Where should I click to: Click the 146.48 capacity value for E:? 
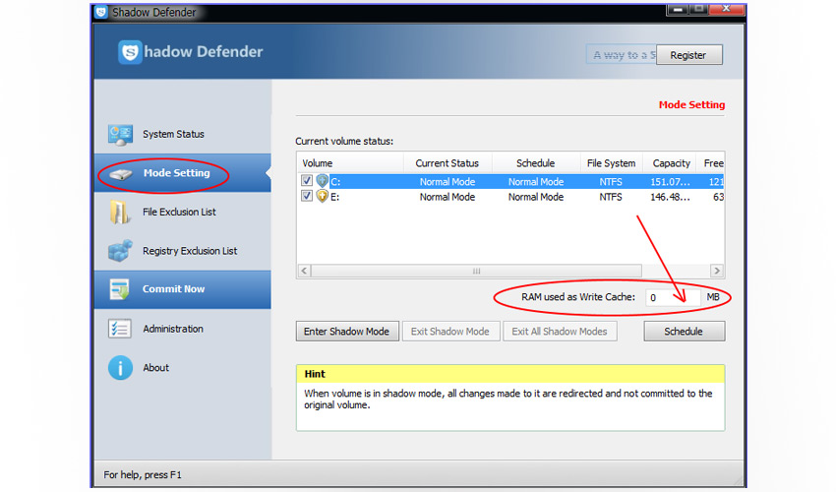pos(670,197)
